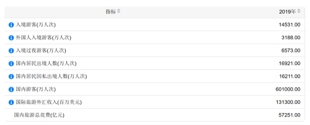Select the 国内游客(万人次) row label
This screenshot has height=125, width=310.
(36, 89)
